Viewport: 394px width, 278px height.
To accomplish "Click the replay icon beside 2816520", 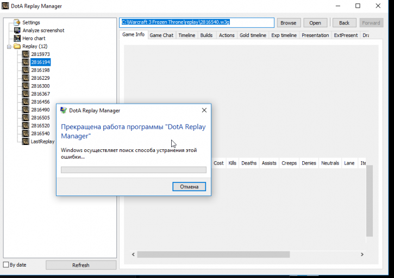I will [26, 125].
